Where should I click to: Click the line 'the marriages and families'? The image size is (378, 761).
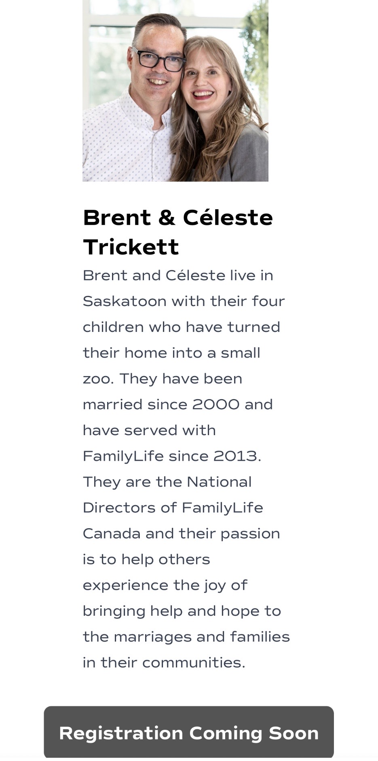pos(186,637)
